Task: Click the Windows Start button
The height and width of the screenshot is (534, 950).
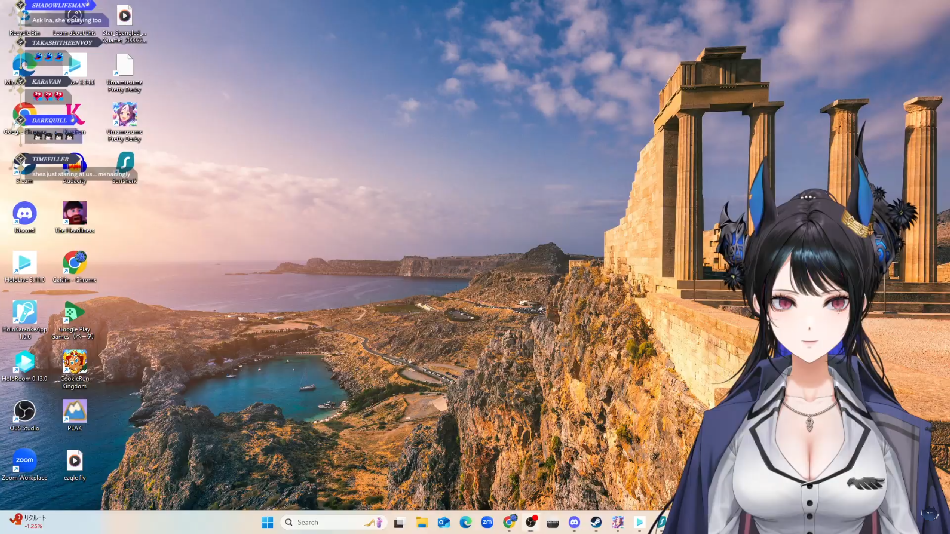Action: 267,522
